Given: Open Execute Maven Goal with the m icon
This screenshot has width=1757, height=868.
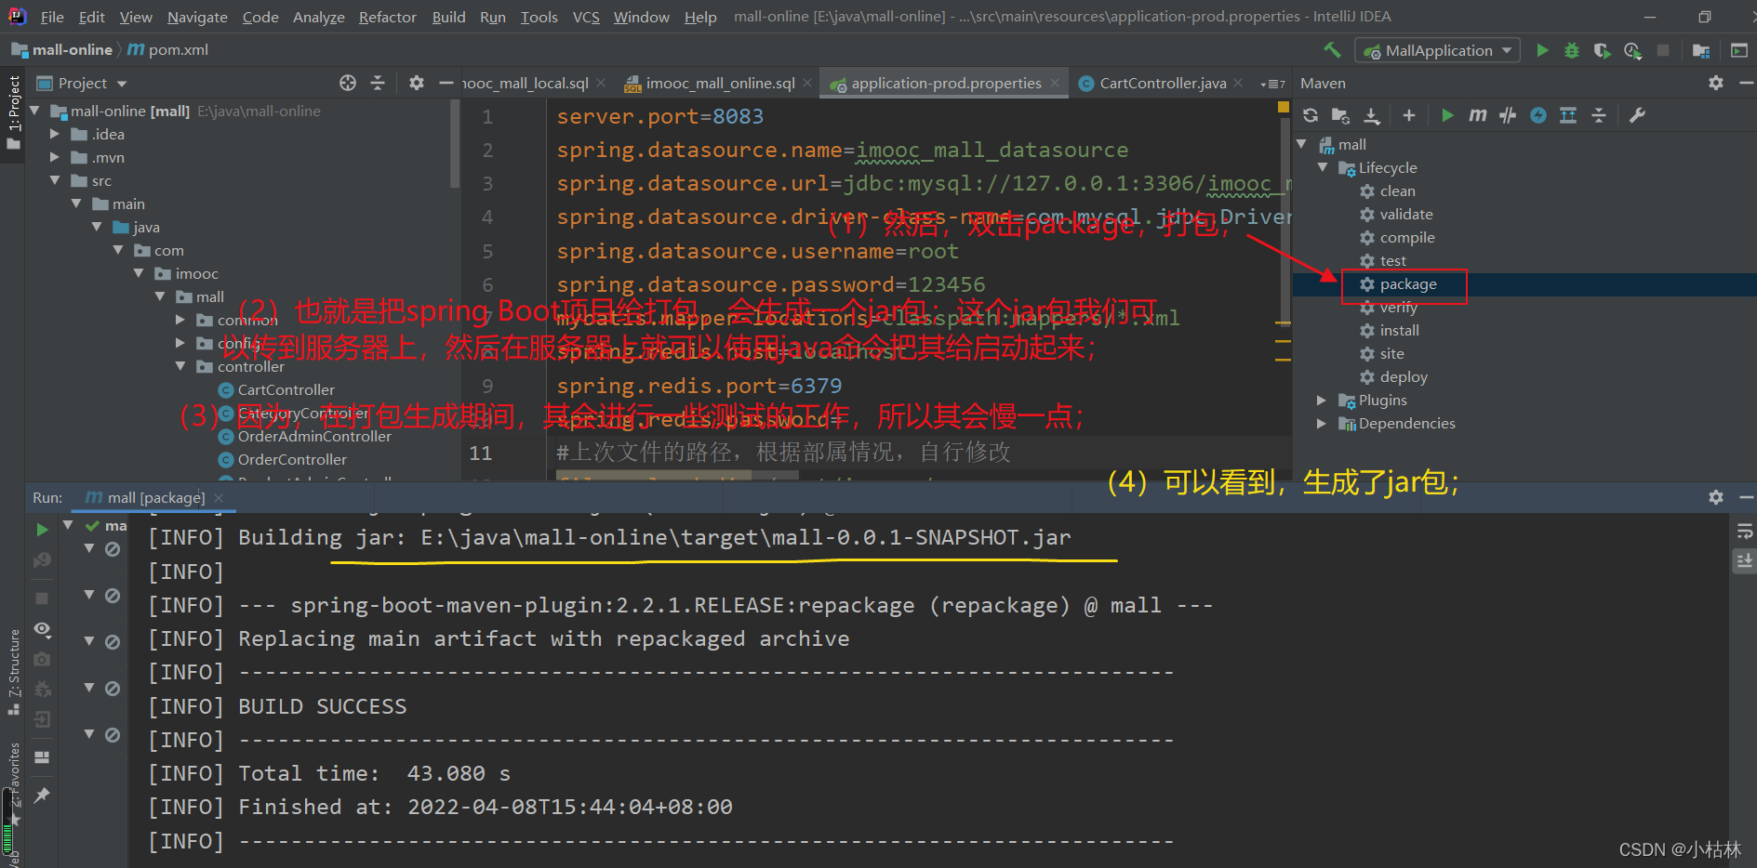Looking at the screenshot, I should [x=1477, y=115].
